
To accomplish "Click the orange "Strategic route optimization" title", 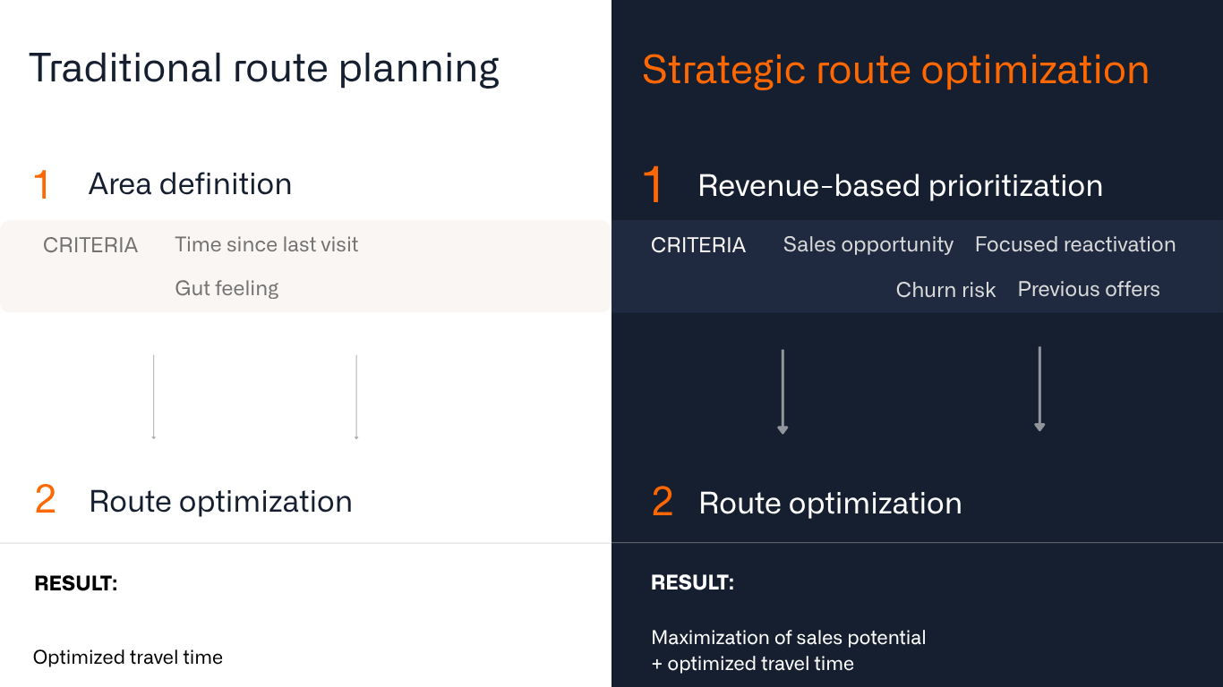I will coord(895,71).
